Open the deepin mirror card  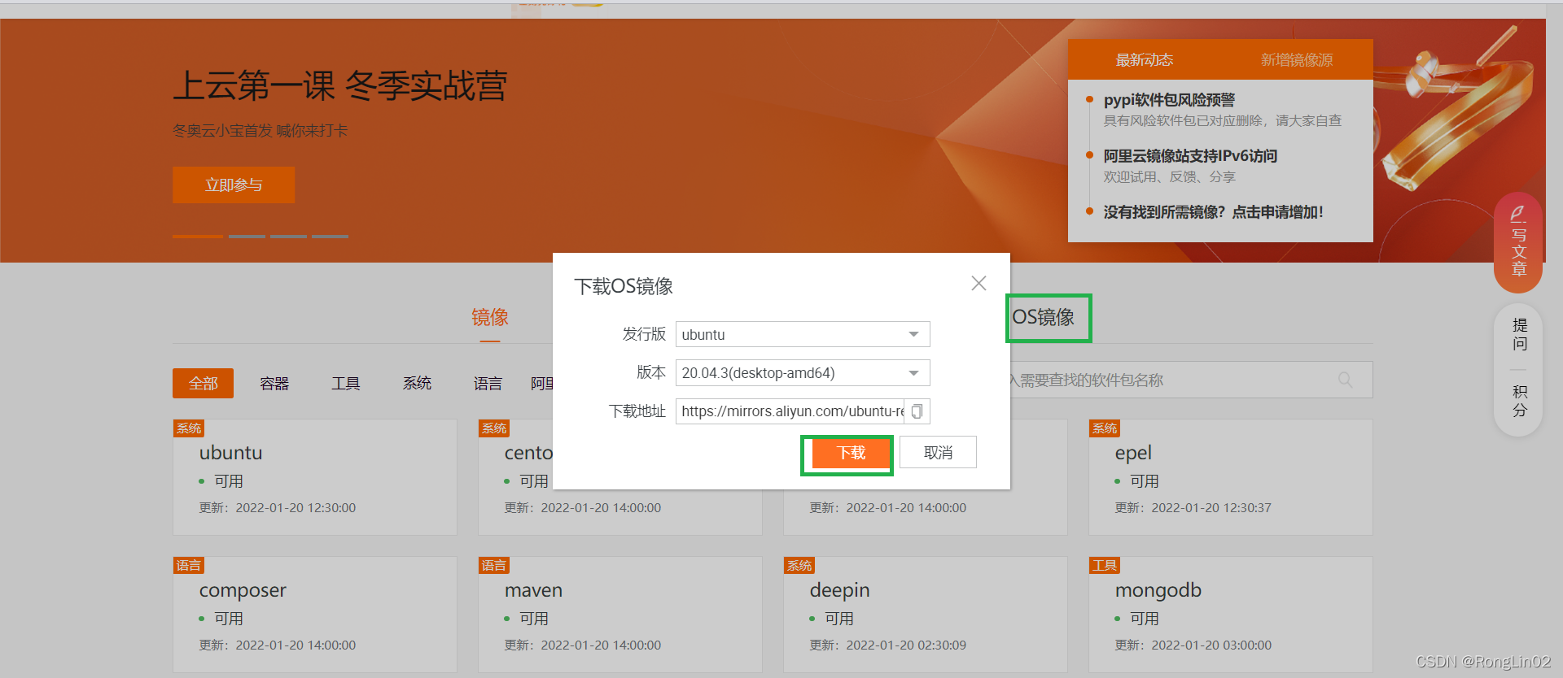925,615
